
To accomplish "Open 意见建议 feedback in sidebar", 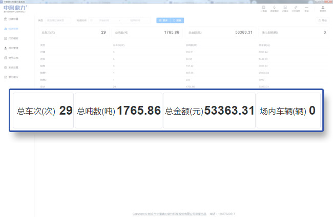I will coord(14,77).
